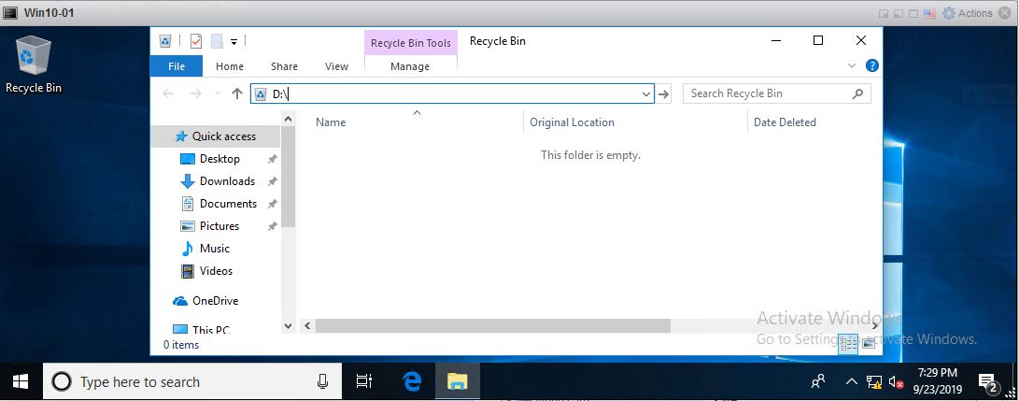Click the Properties quick access toolbar icon
This screenshot has height=401, width=1019.
coord(195,41)
